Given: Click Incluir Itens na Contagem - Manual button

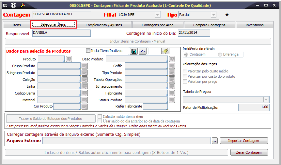Looking at the screenshot, I should [x=138, y=41].
